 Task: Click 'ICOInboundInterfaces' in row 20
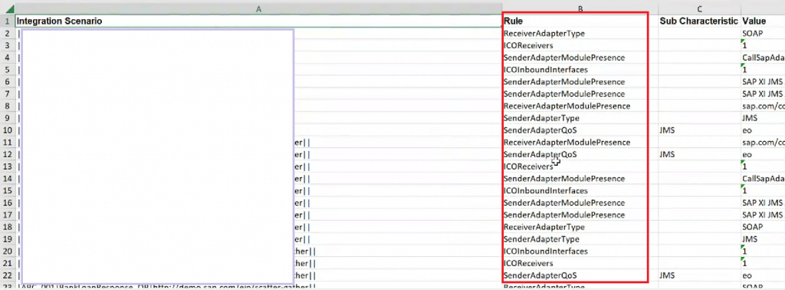pos(546,251)
